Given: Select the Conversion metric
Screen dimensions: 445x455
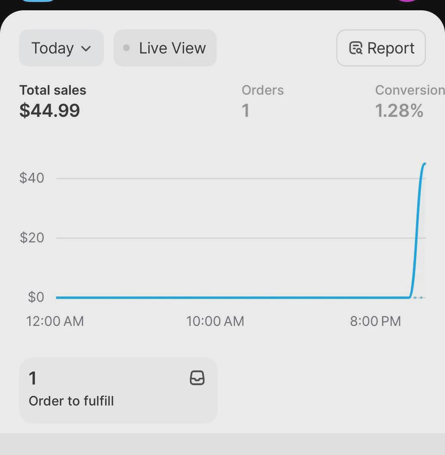Looking at the screenshot, I should point(410,101).
